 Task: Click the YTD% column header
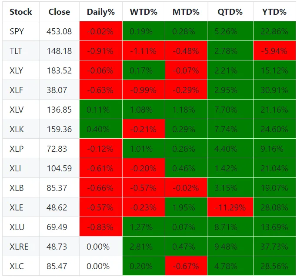274,12
